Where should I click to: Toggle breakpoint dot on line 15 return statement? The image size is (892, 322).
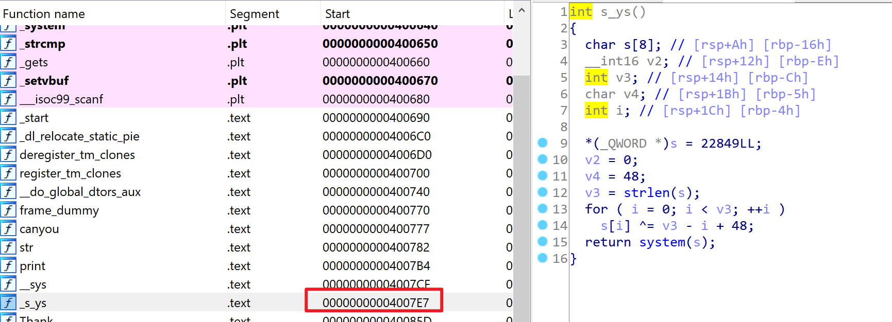(542, 241)
